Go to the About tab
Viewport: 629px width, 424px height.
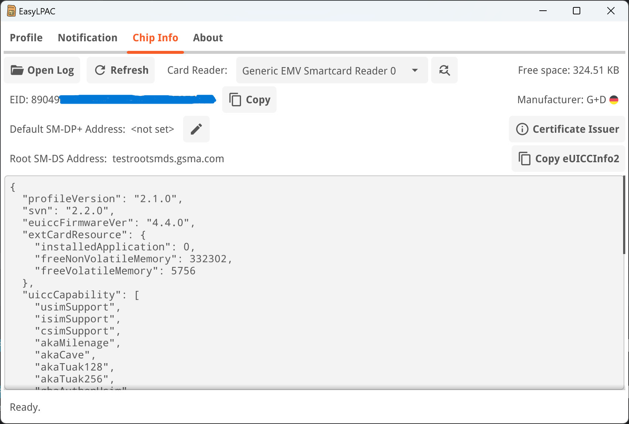[208, 38]
